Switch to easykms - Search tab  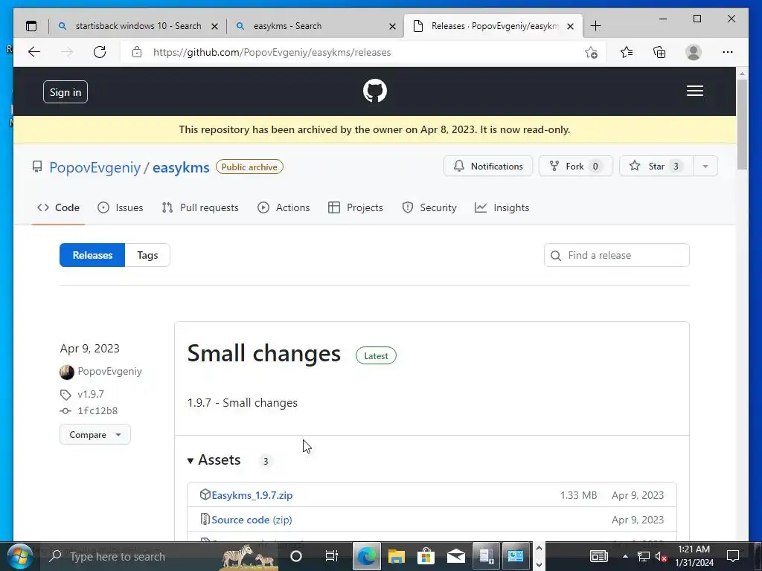(314, 26)
